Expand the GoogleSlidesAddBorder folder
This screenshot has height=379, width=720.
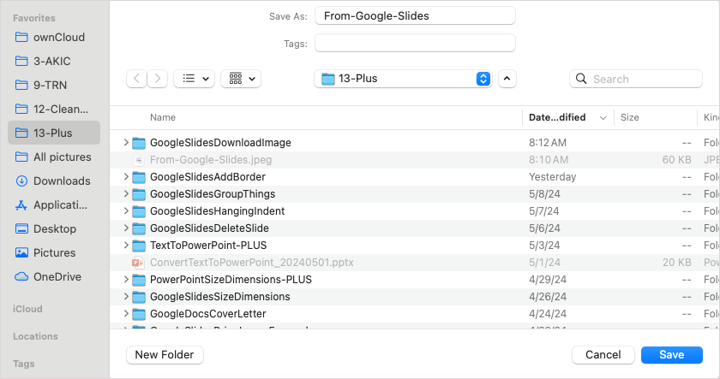(x=126, y=176)
